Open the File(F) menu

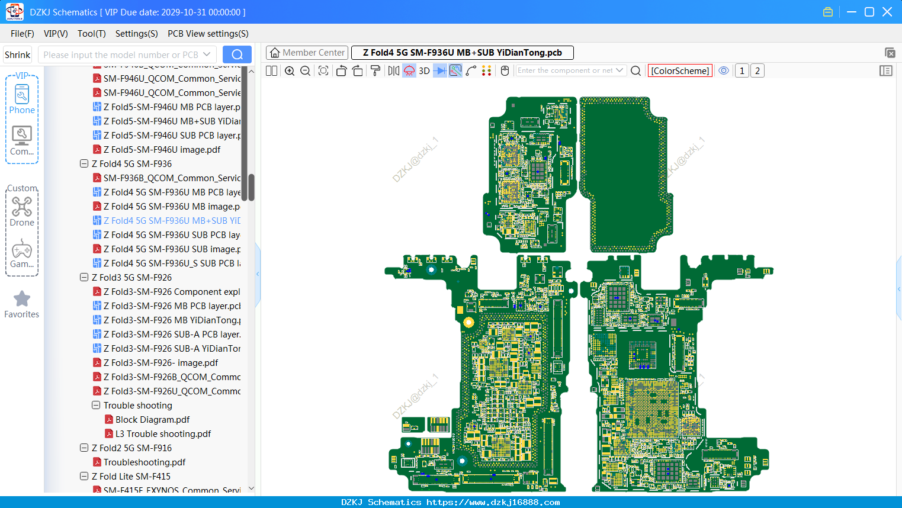[x=23, y=34]
